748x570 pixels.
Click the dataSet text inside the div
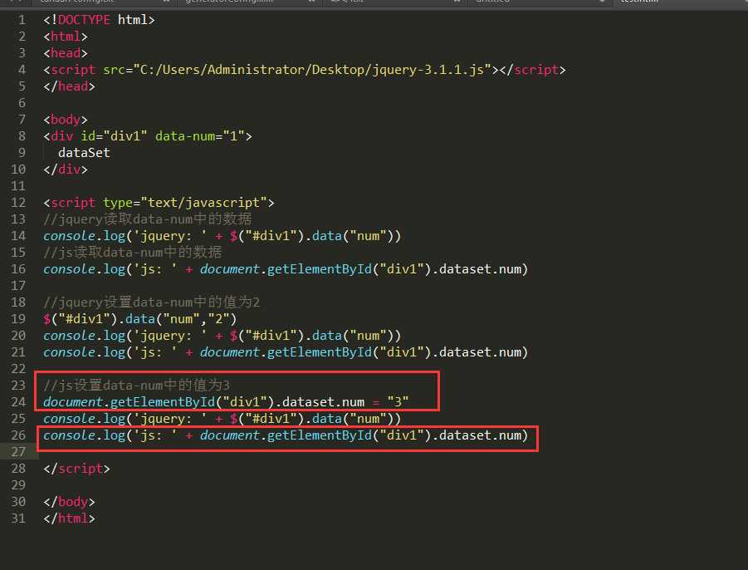click(x=84, y=153)
